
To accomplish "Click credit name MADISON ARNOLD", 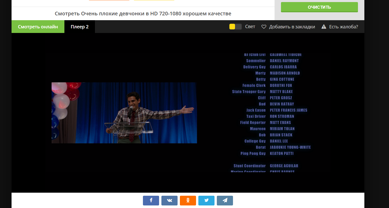I will [285, 73].
